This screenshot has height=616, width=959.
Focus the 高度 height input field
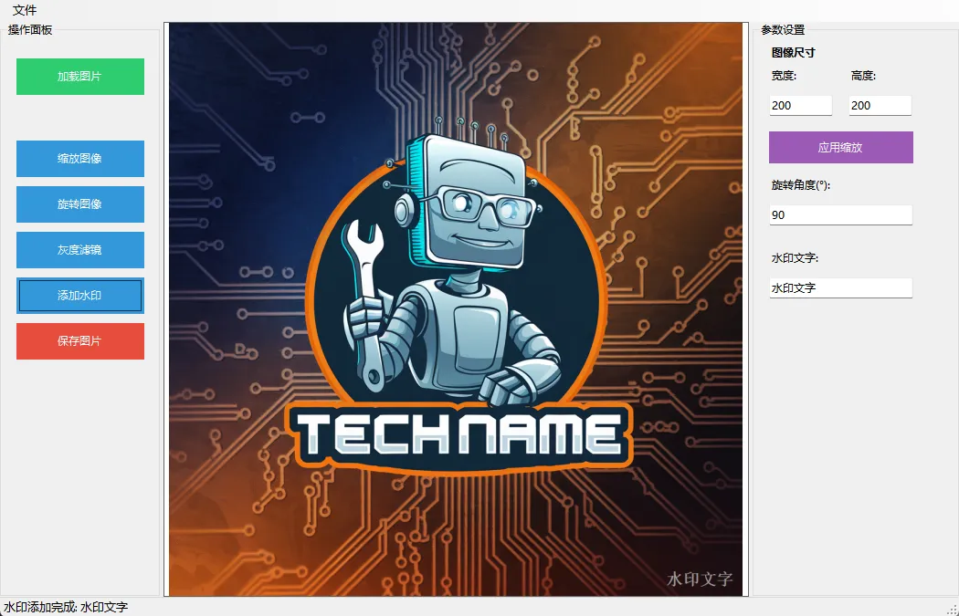pyautogui.click(x=880, y=106)
